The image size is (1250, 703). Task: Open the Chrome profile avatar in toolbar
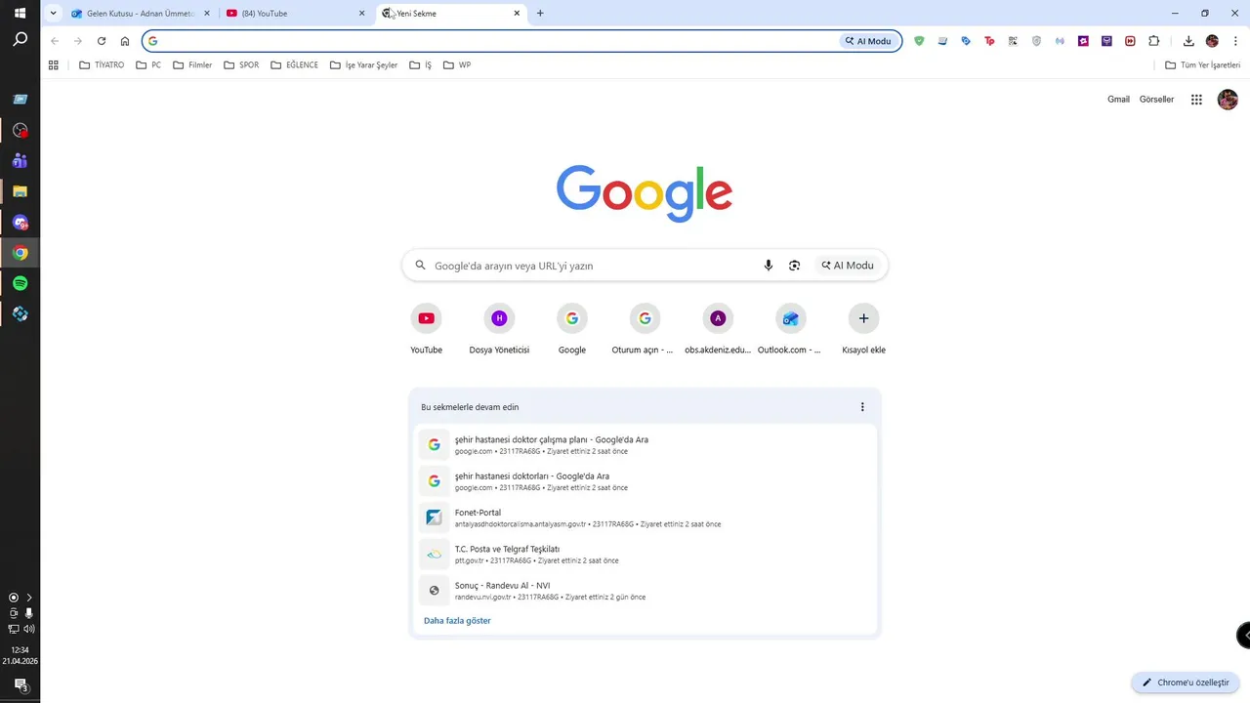pyautogui.click(x=1212, y=41)
